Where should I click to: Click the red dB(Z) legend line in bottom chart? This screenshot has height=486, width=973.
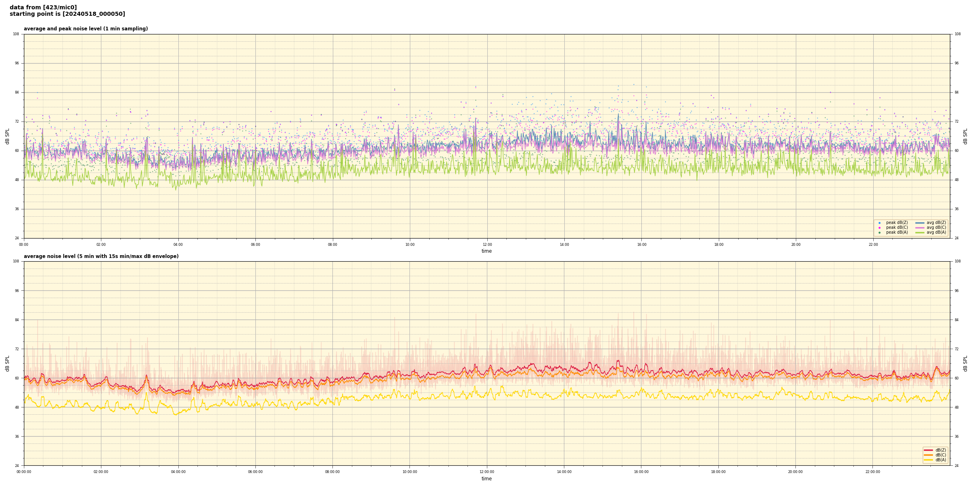[928, 450]
